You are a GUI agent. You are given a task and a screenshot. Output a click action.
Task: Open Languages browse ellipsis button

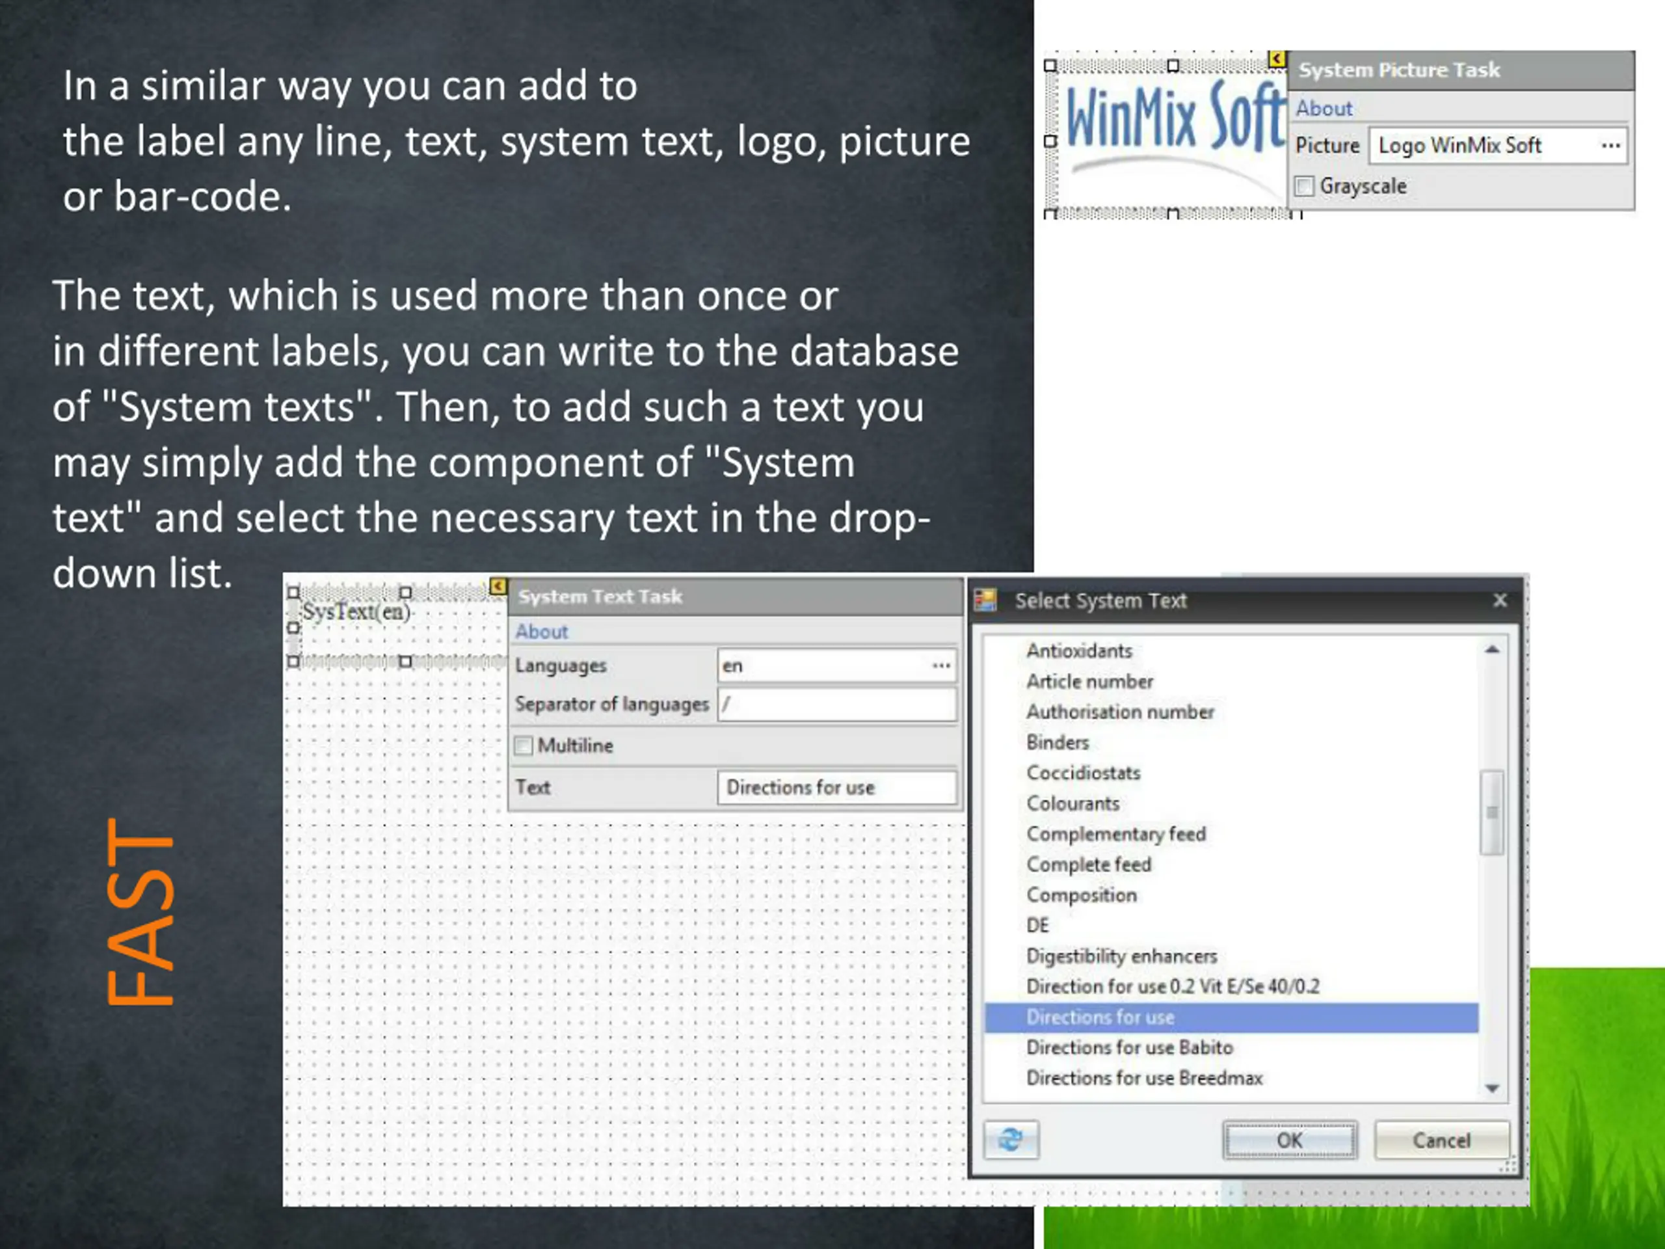click(x=941, y=665)
